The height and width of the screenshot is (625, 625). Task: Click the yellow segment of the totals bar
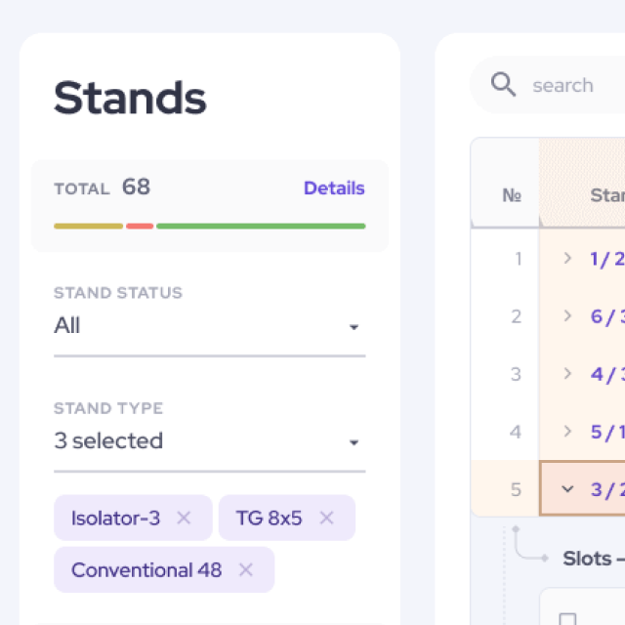(88, 226)
